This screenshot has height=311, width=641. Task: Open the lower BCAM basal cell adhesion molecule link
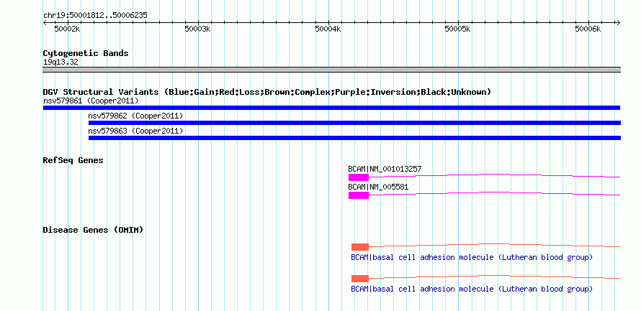pos(472,289)
